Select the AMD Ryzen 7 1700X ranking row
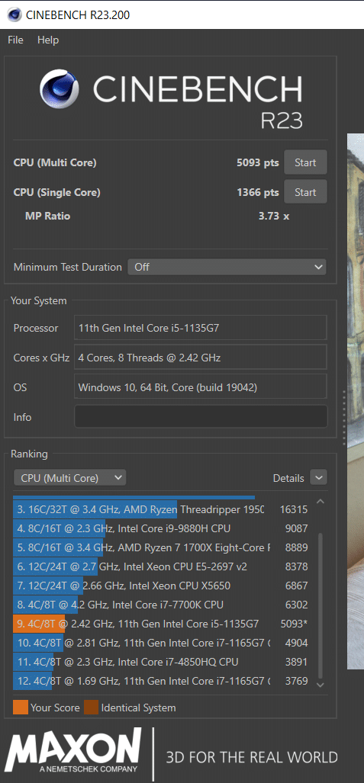The width and height of the screenshot is (364, 783). pos(163,547)
